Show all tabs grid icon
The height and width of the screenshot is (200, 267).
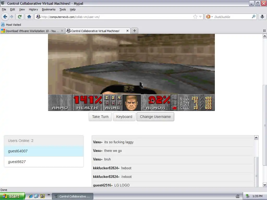click(x=264, y=31)
